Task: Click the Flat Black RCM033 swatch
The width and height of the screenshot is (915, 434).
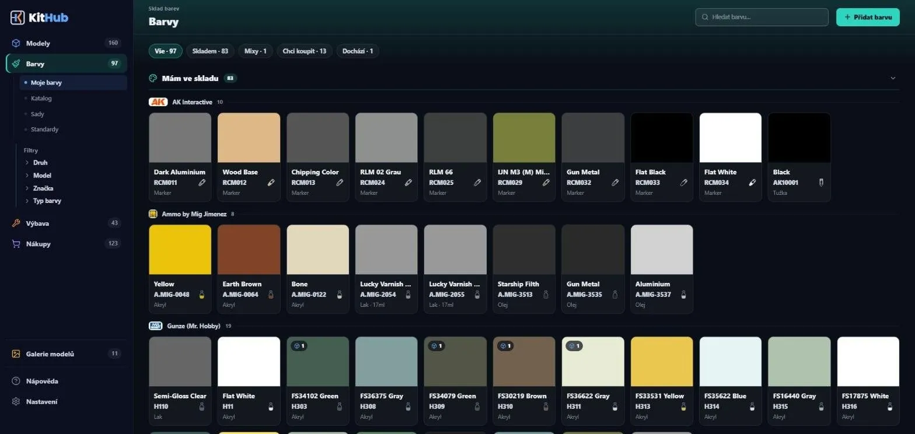Action: click(x=662, y=138)
